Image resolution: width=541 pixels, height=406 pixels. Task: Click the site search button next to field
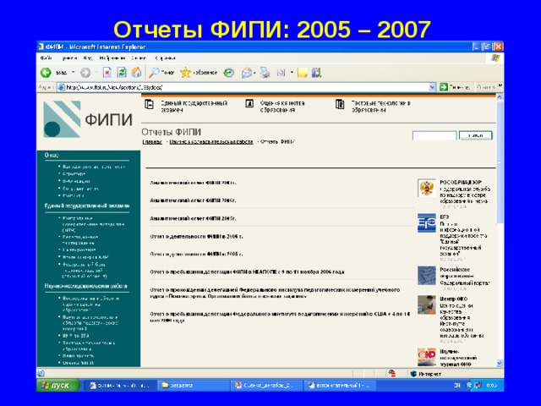475,135
